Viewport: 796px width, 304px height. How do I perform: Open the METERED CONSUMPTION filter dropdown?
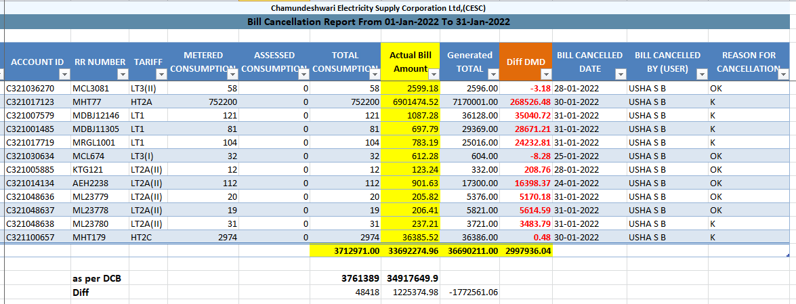(233, 74)
